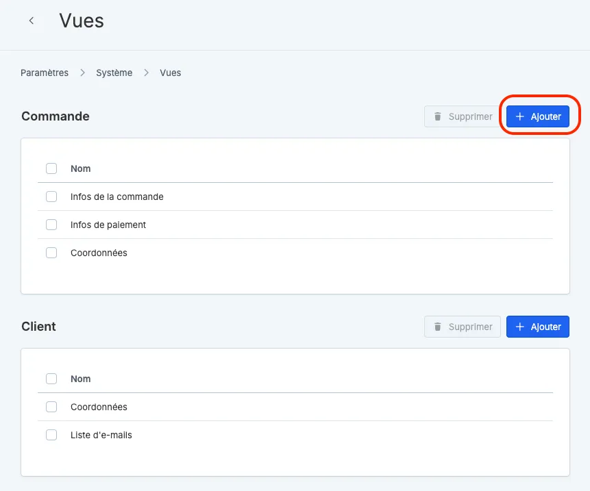Open the Infos de paiement view
The height and width of the screenshot is (491, 590).
pyautogui.click(x=108, y=225)
